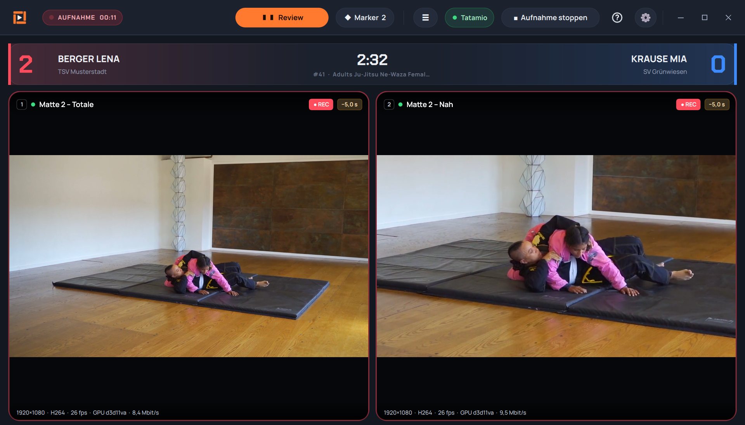This screenshot has height=425, width=745.
Task: Click the name KRAUSE MIA
Action: 659,59
